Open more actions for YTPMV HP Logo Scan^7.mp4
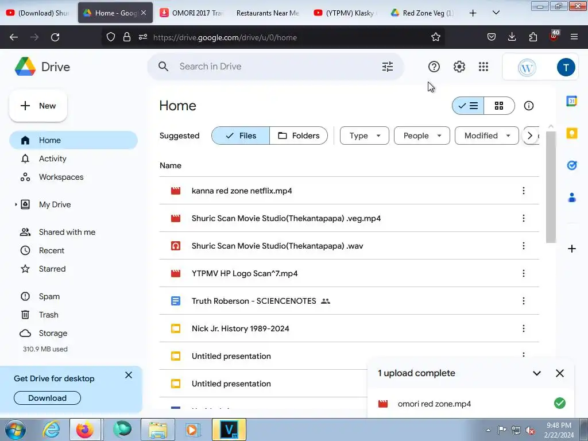588x441 pixels. (524, 273)
